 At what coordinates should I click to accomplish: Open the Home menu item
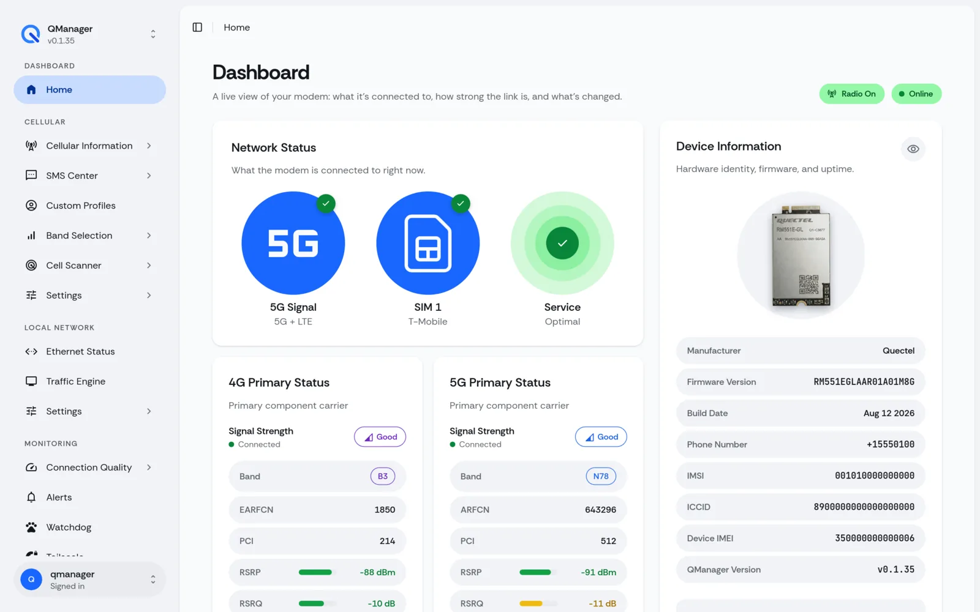point(90,90)
